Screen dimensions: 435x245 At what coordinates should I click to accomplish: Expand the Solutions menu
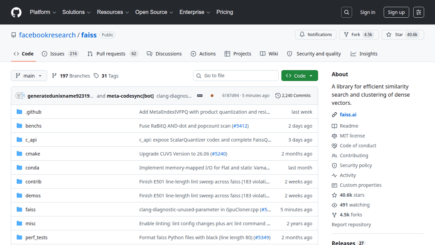point(76,12)
